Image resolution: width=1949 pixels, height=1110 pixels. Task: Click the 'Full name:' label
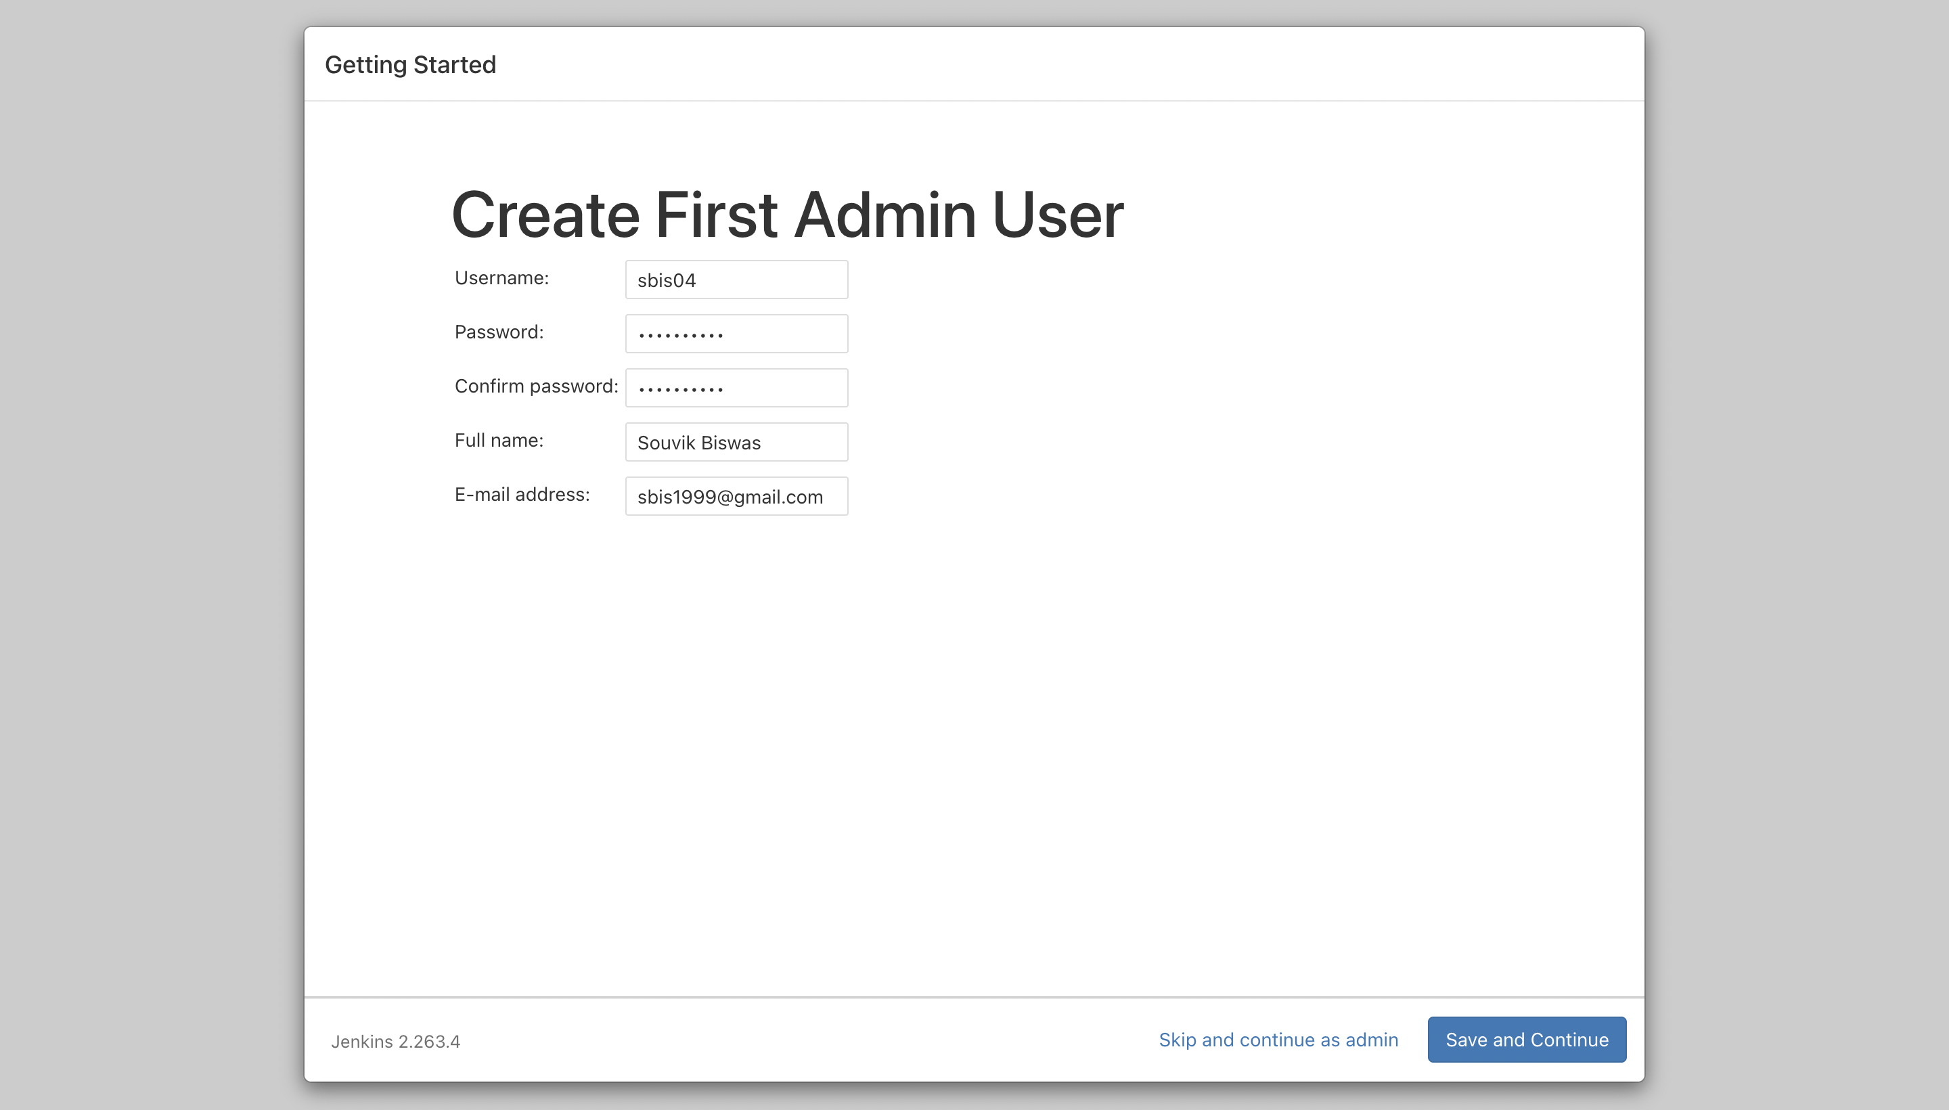(x=499, y=441)
